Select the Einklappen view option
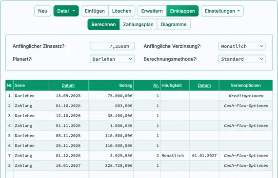Viewport: 278px width, 178px height. click(x=182, y=11)
